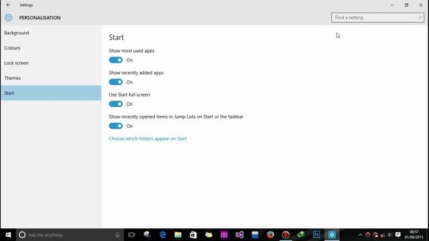Open the Lock screen settings page
This screenshot has height=241, width=429.
(x=51, y=63)
